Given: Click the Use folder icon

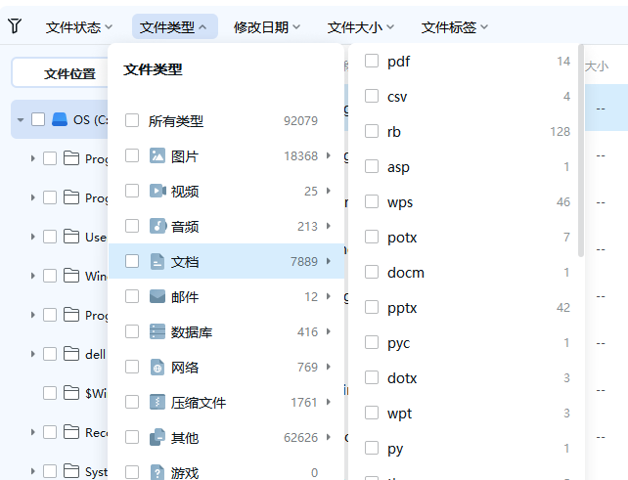Looking at the screenshot, I should [71, 237].
